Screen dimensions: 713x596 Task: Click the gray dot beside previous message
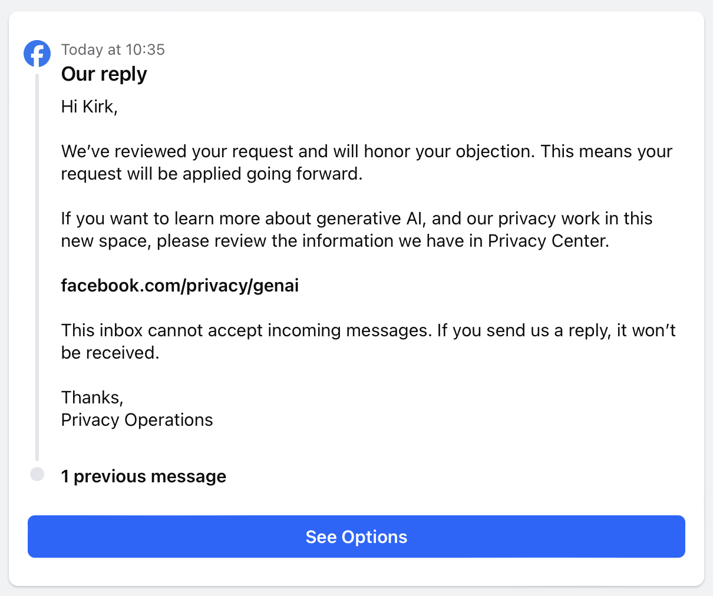tap(37, 474)
